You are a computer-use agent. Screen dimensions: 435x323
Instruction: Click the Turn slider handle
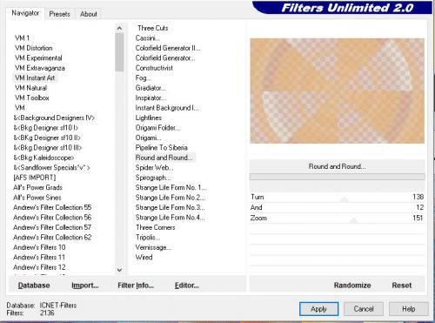[x=344, y=199]
